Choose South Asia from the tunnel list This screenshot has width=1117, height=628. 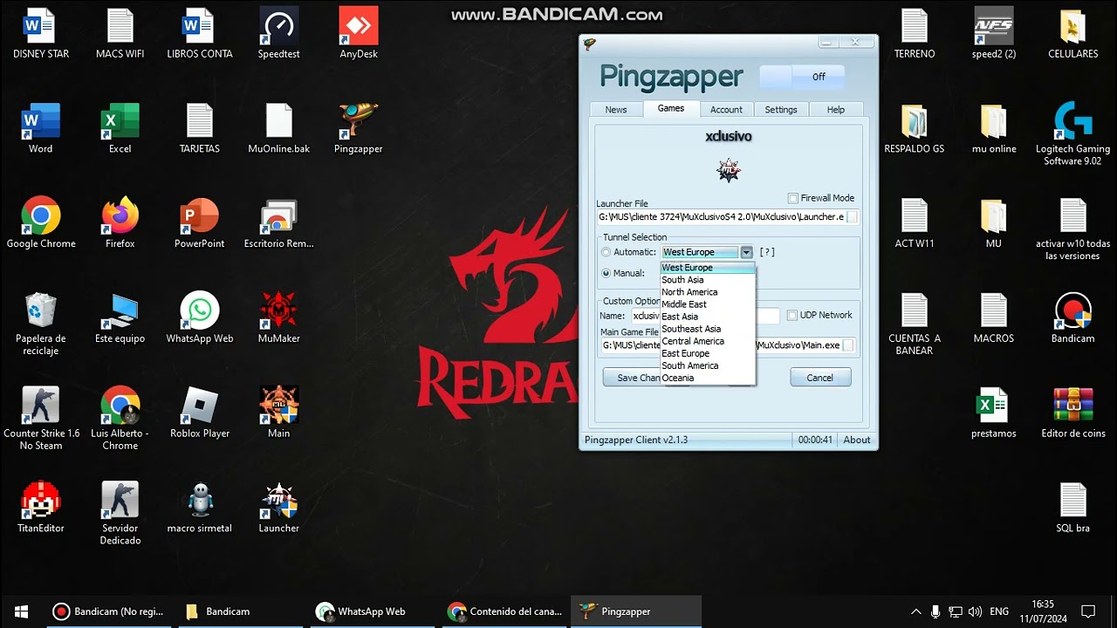click(708, 280)
